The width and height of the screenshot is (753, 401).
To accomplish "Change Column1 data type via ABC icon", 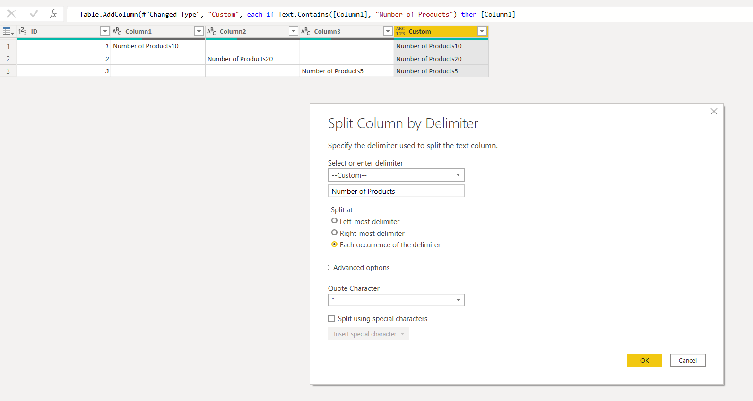I will [x=117, y=31].
